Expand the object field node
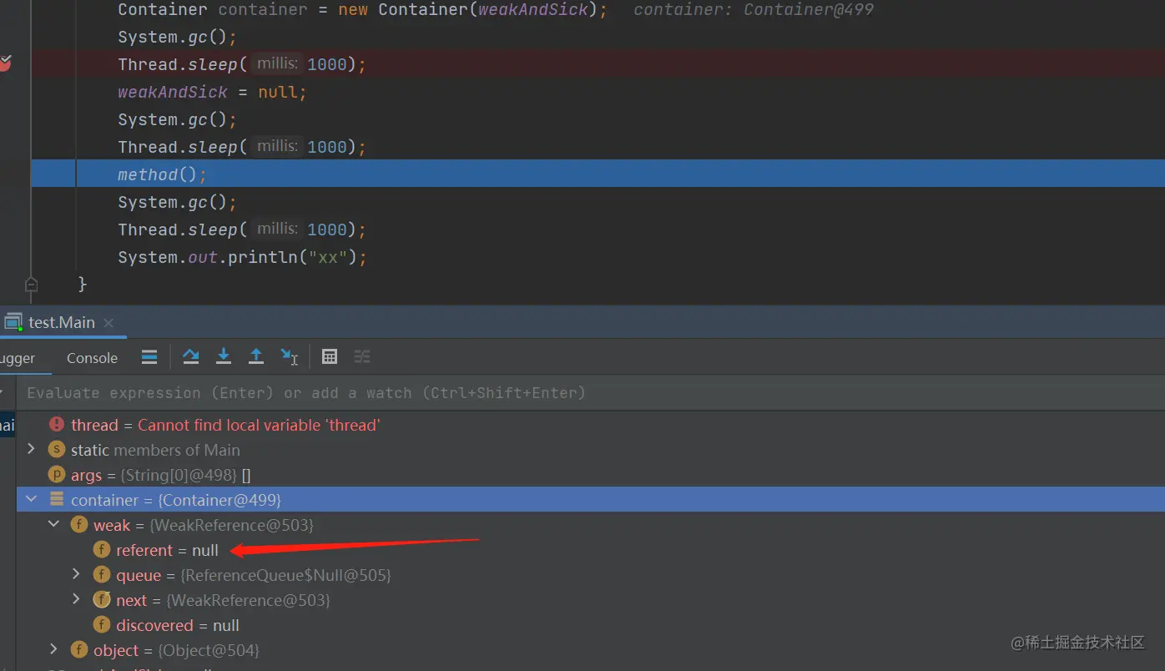The height and width of the screenshot is (671, 1165). [x=54, y=649]
